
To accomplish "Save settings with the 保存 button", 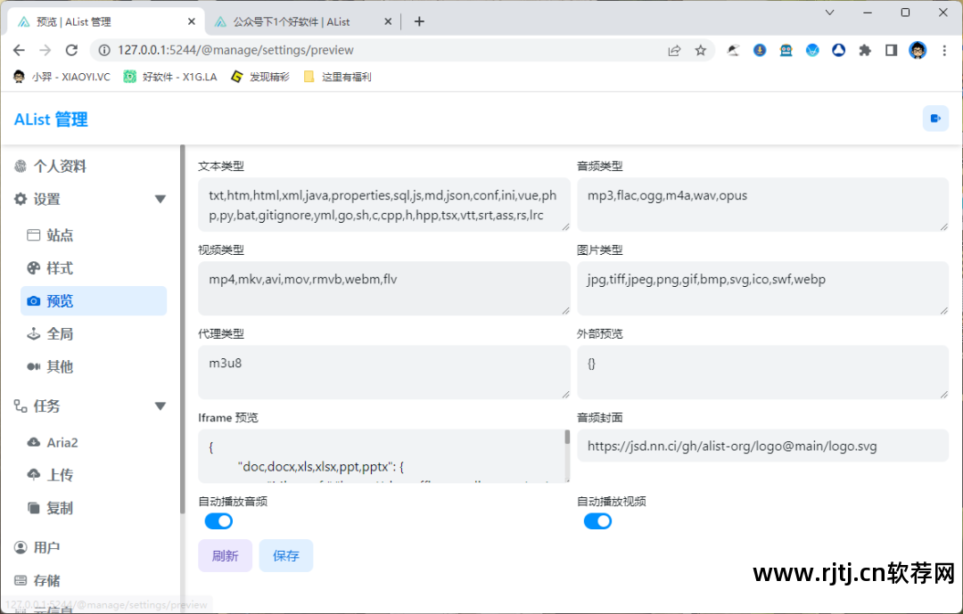I will (285, 554).
